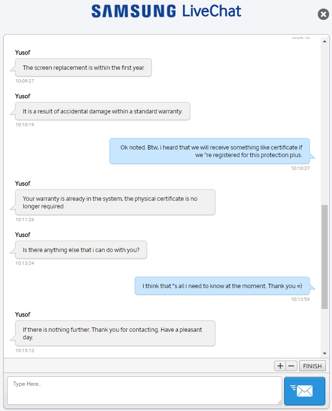The image size is (332, 411).
Task: Click the 10:10:37 timestamp
Action: (300, 168)
